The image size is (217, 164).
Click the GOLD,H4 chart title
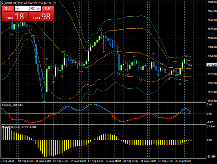click(x=11, y=3)
